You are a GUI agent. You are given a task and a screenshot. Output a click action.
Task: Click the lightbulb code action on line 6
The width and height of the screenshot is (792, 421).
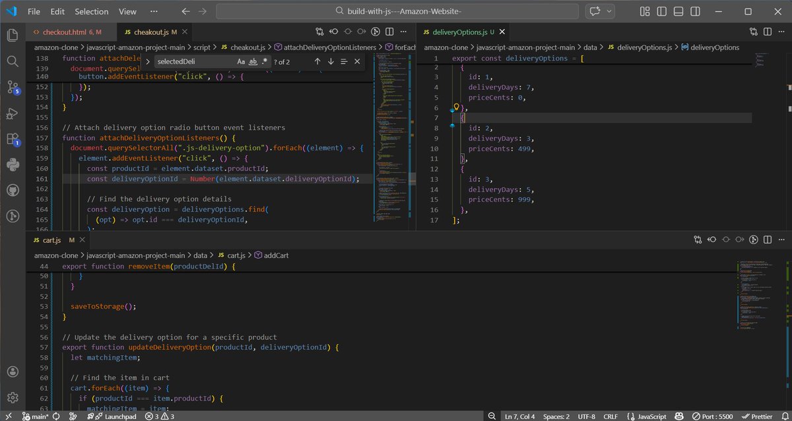click(456, 106)
